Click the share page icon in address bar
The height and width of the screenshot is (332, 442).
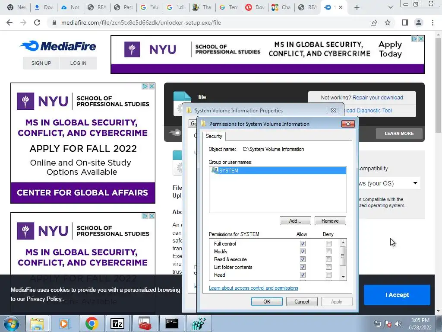click(374, 22)
